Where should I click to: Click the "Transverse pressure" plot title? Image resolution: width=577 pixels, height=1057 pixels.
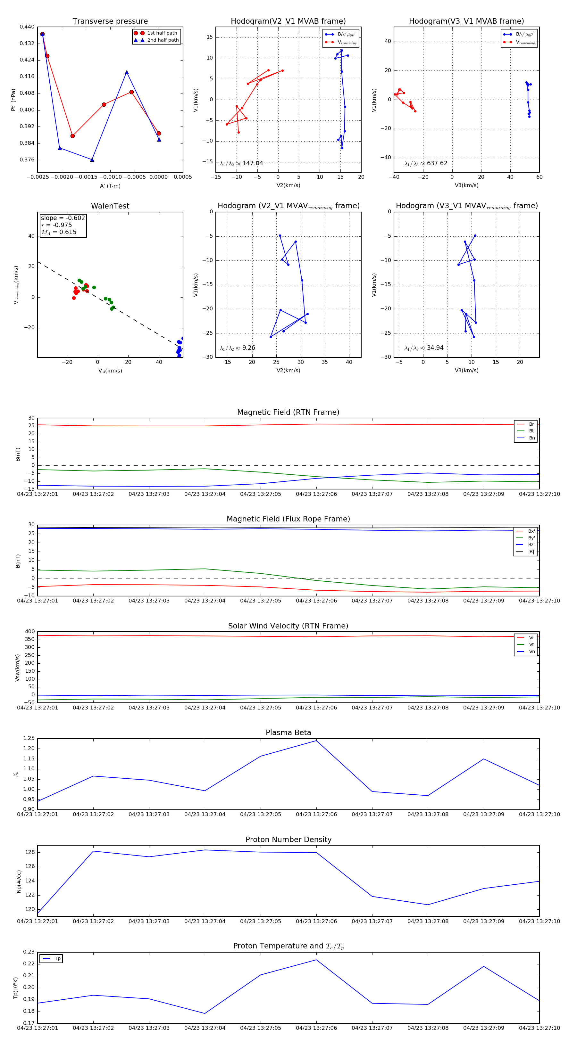click(110, 21)
